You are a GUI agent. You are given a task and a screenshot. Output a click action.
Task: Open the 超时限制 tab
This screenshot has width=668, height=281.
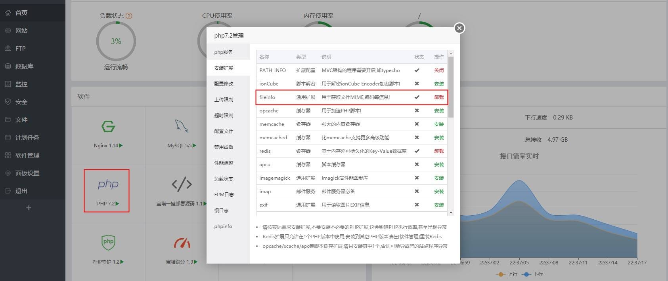[228, 115]
